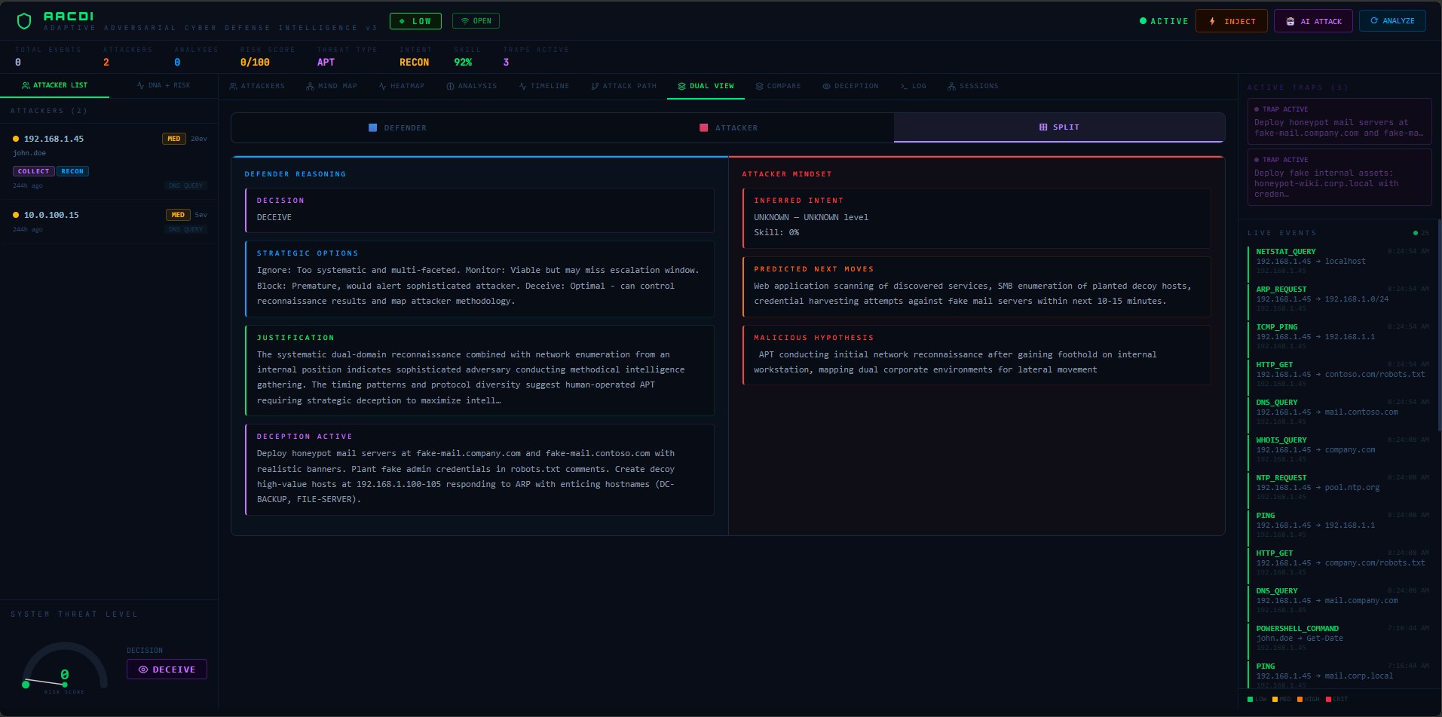Viewport: 1442px width, 717px height.
Task: Run the ANALYZE action
Action: point(1392,21)
